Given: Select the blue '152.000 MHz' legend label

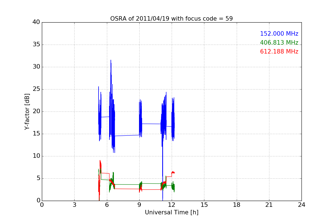Looking at the screenshot, I should pos(279,34).
